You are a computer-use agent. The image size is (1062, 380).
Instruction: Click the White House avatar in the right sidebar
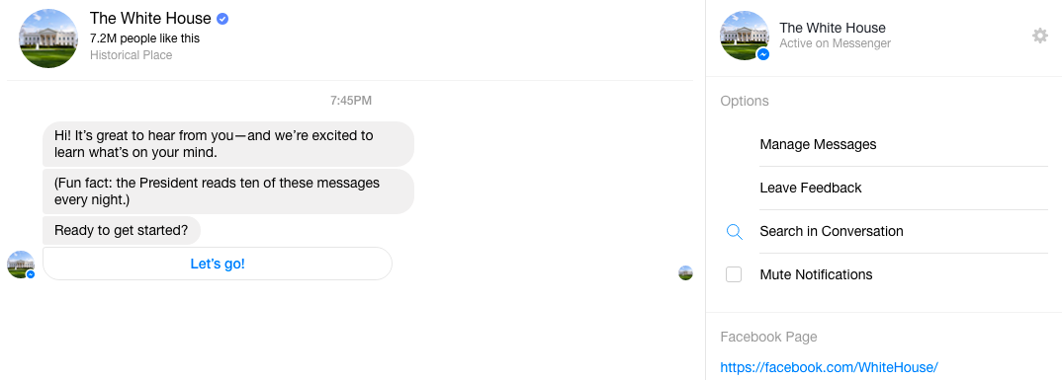pos(745,36)
